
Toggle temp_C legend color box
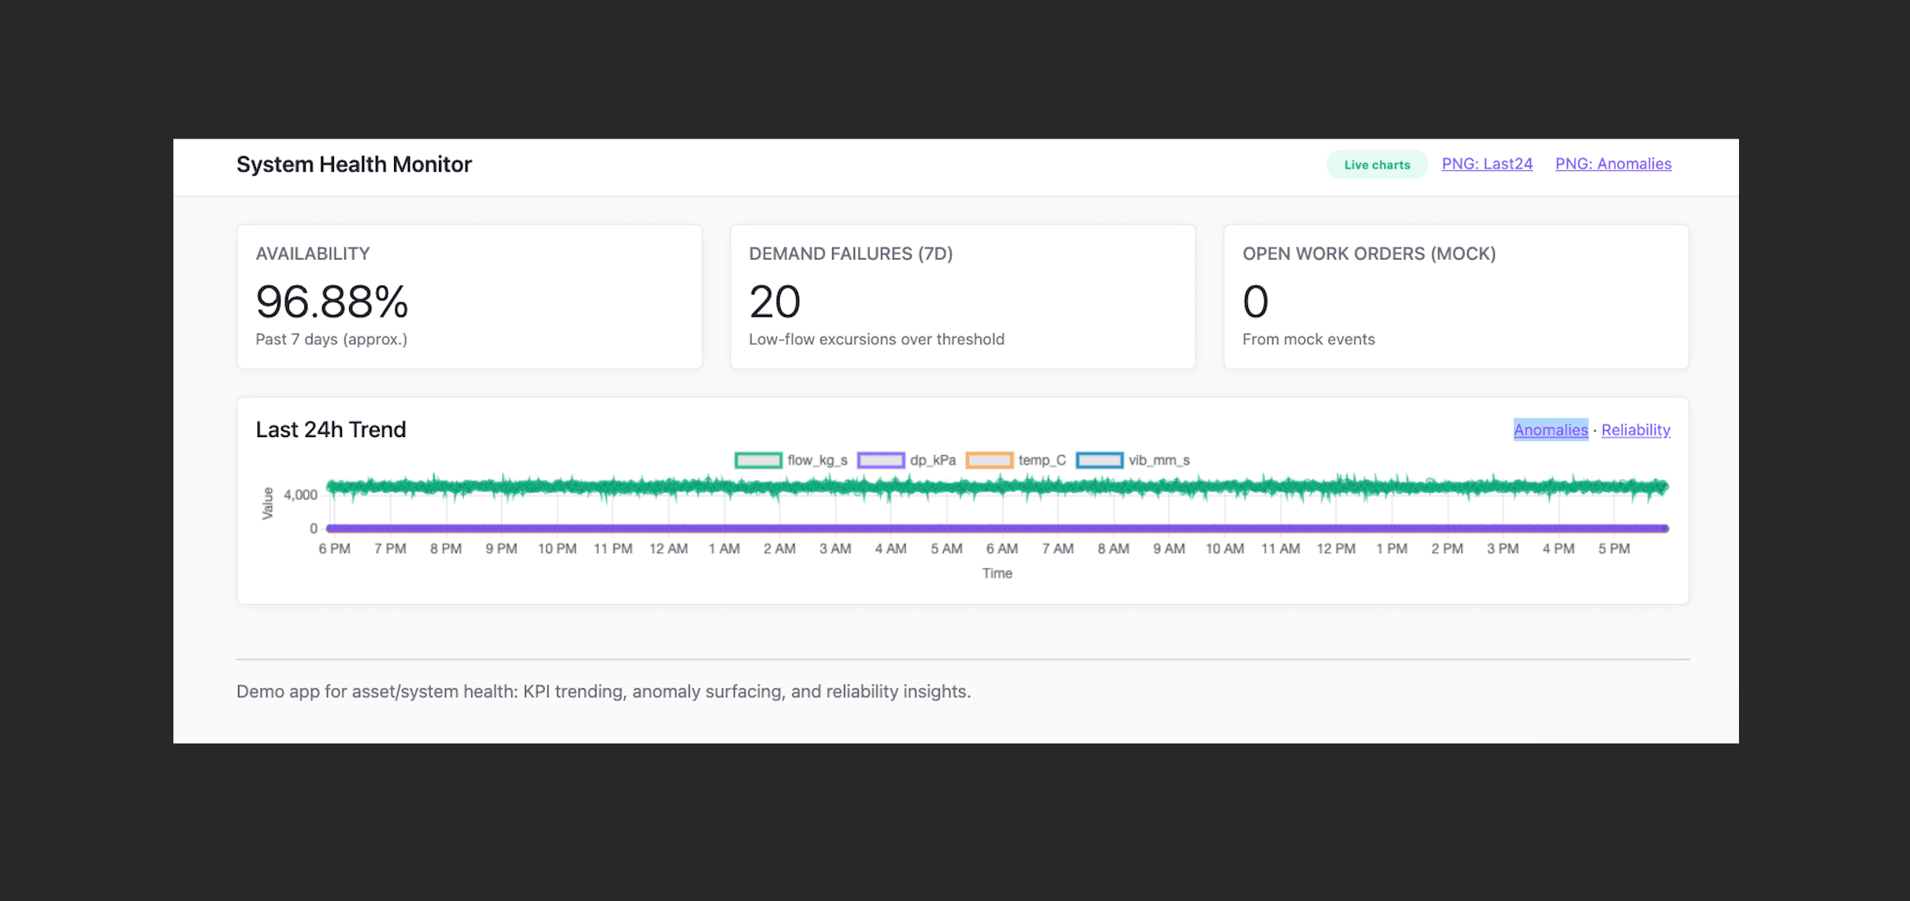pyautogui.click(x=989, y=460)
